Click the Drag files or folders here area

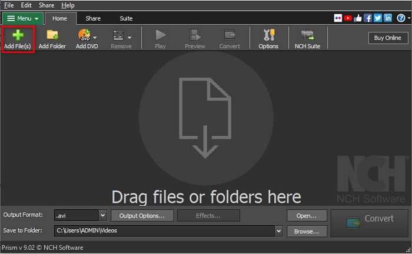coord(206,197)
